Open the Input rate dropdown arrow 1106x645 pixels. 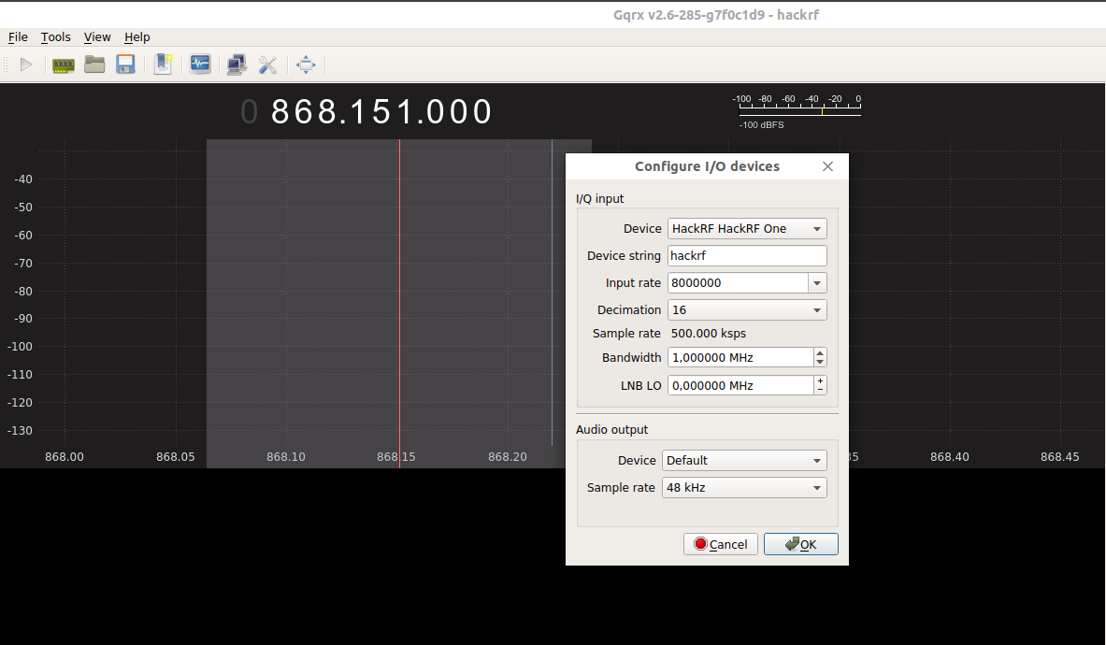point(817,283)
